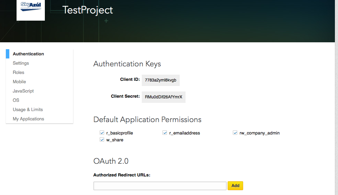The image size is (338, 195).
Task: Click the OAuth 2.0 section heading
Action: tap(111, 161)
